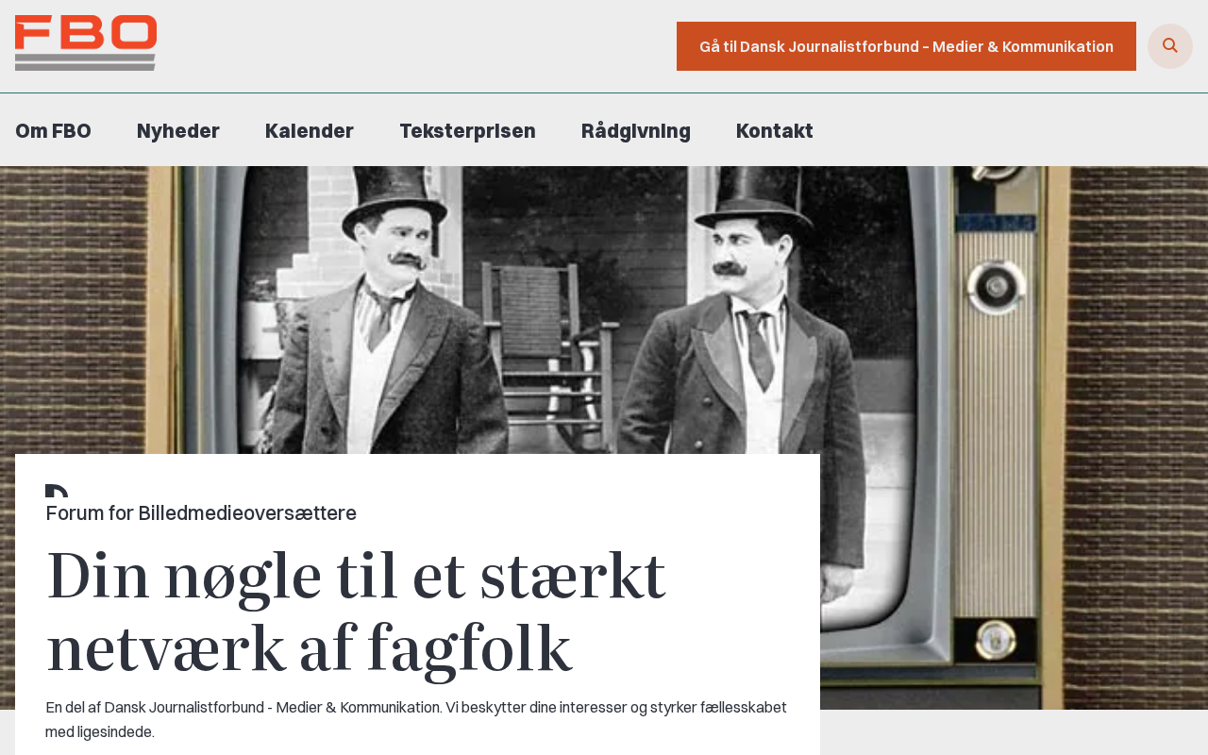
Task: Click the ribbed speaker grille on the TV
Action: pos(991,453)
